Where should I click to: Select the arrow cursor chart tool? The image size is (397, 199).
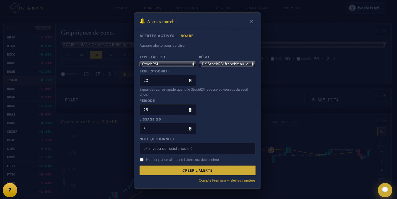381,132
